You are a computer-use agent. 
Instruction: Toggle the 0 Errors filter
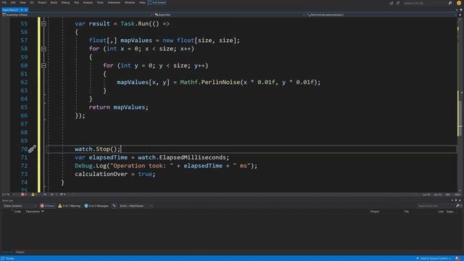47,206
